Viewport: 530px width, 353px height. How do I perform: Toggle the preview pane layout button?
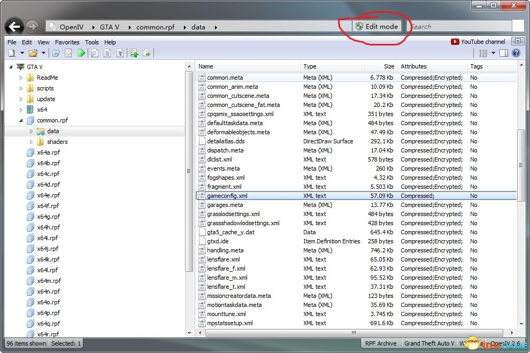tap(504, 53)
